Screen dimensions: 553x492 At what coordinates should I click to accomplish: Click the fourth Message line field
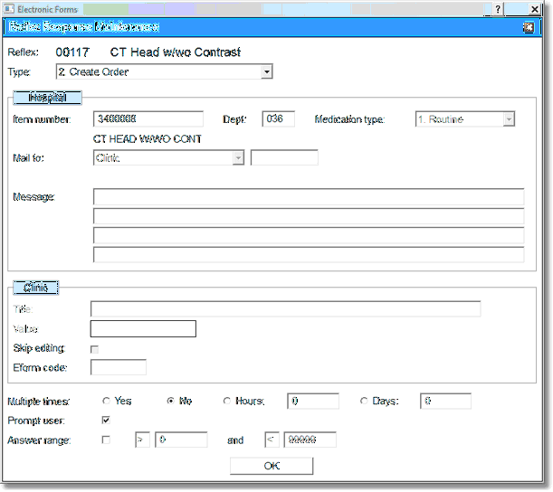click(309, 255)
